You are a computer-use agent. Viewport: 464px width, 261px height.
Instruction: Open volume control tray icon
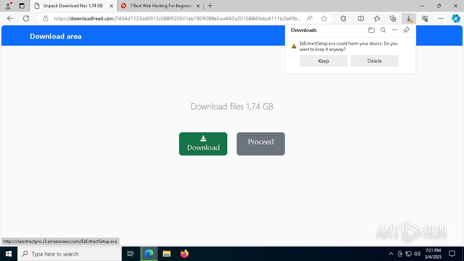(417, 254)
